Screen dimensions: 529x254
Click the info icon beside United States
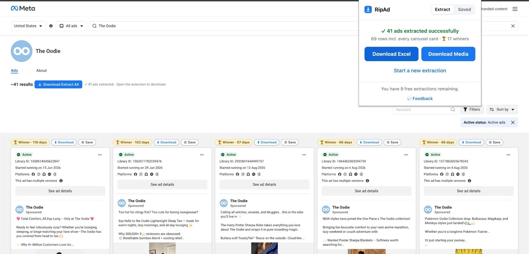click(x=51, y=26)
